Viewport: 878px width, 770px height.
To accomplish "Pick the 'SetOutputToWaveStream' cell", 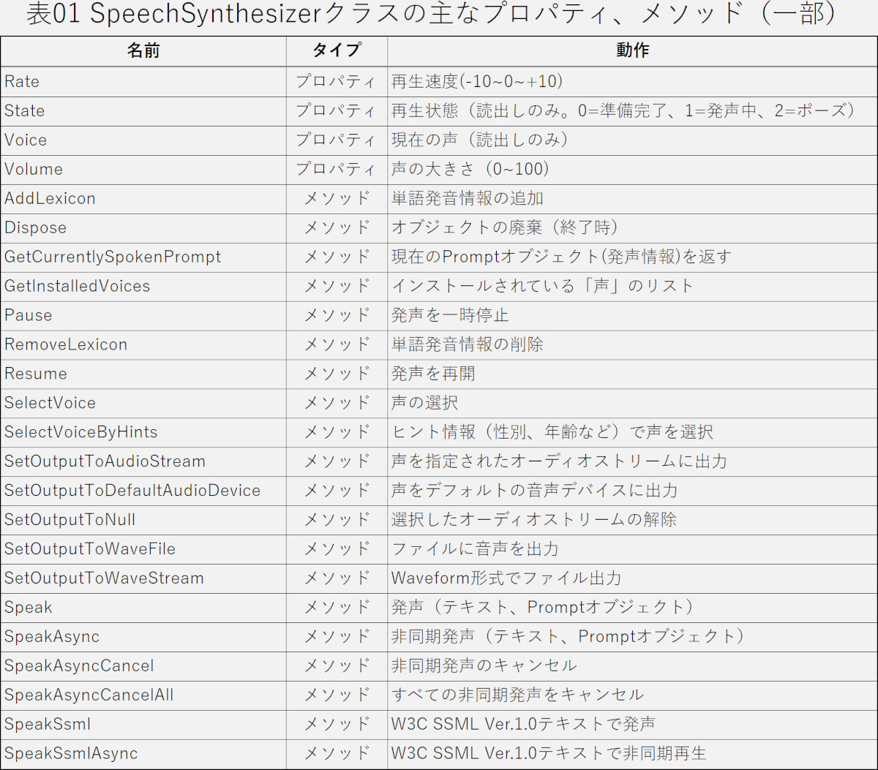I will [143, 578].
